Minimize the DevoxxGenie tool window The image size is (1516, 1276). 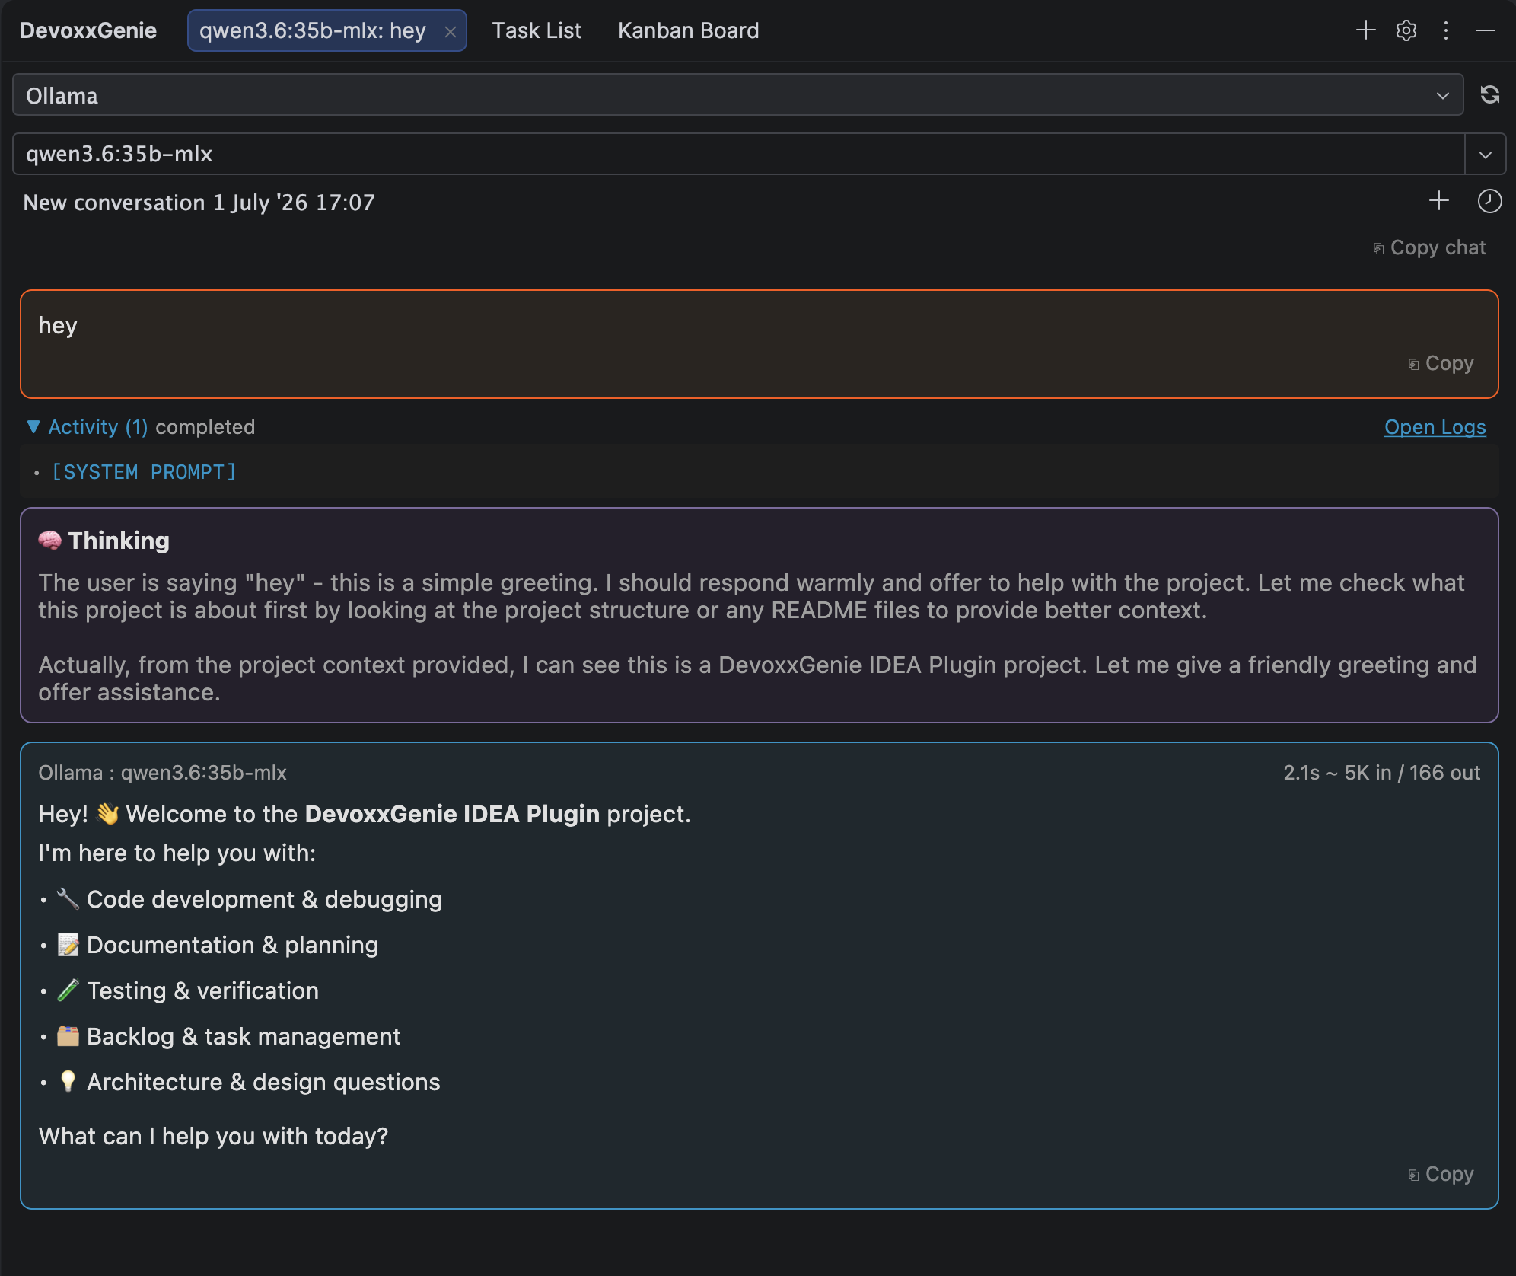(1486, 30)
